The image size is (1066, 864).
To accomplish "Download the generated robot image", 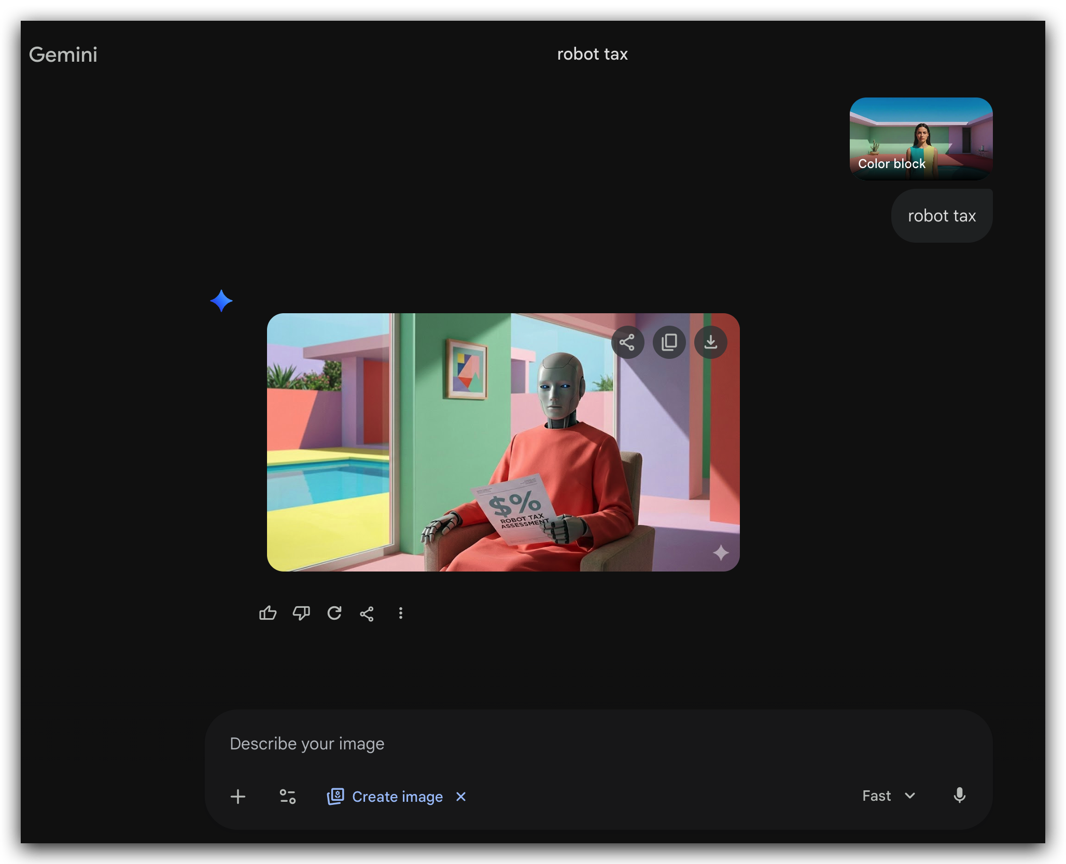I will pos(710,342).
